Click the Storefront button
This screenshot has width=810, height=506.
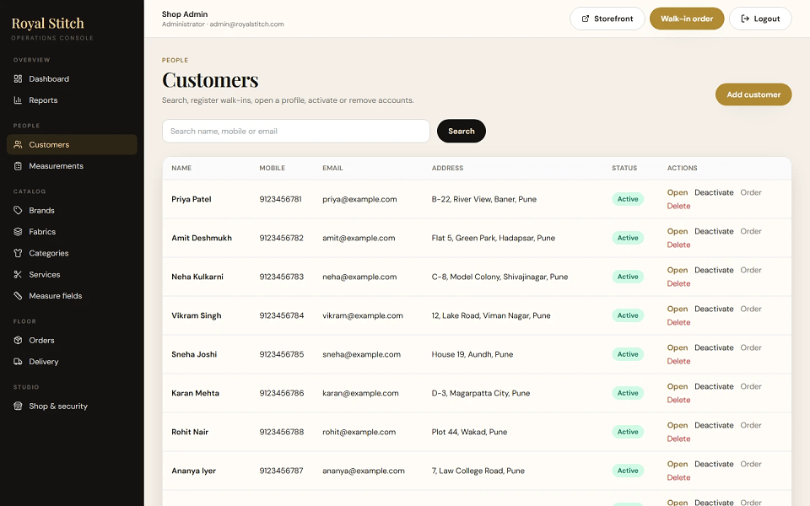(x=607, y=19)
